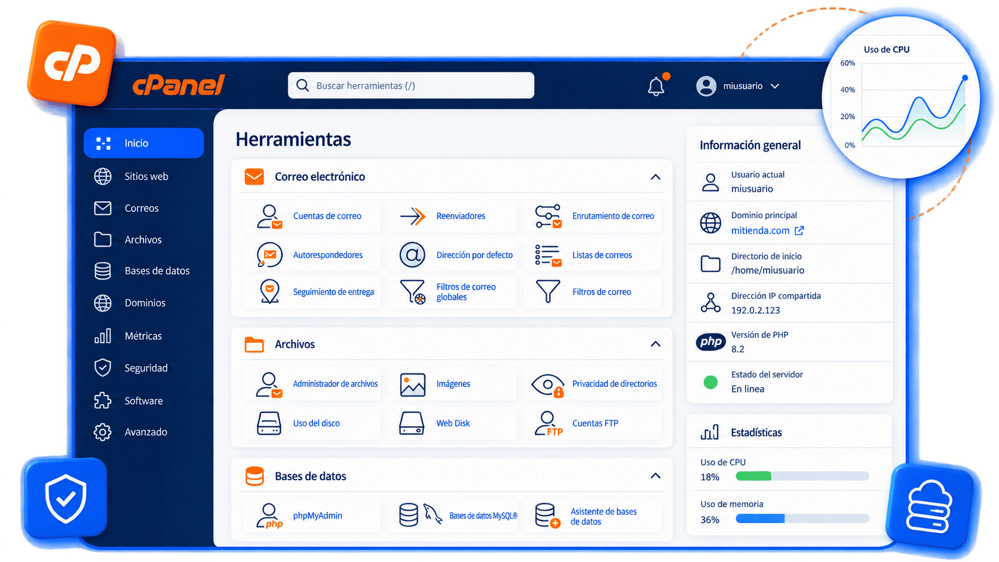Click the user avatar icon
999x562 pixels.
706,86
